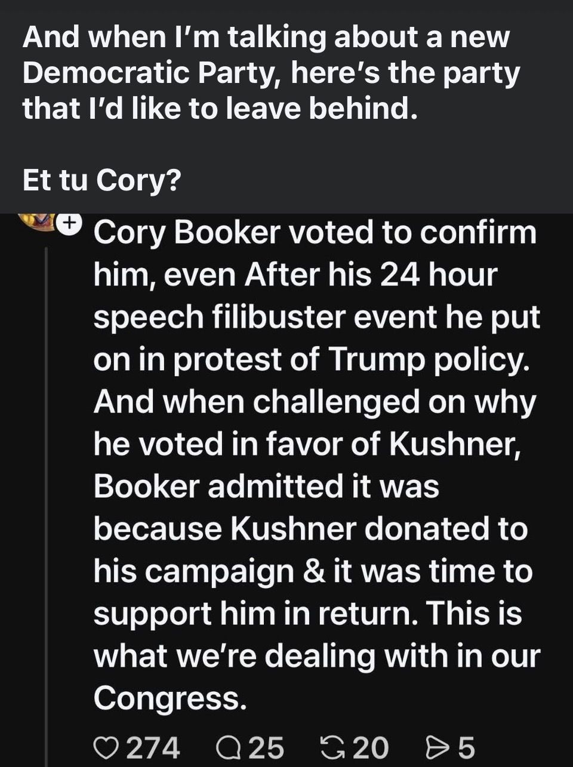Open the poster's profile picture
The width and height of the screenshot is (573, 767).
37,221
